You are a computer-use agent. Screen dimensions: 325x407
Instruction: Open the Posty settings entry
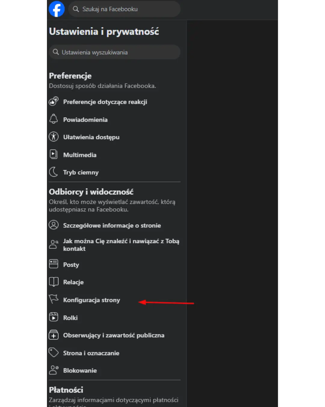click(71, 264)
